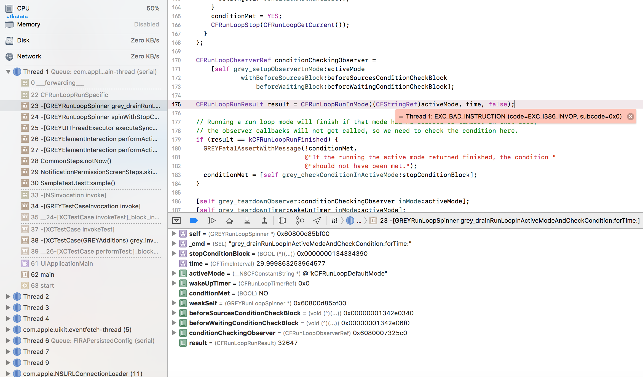
Task: Open Debug Memory Graph icon
Action: coord(300,220)
